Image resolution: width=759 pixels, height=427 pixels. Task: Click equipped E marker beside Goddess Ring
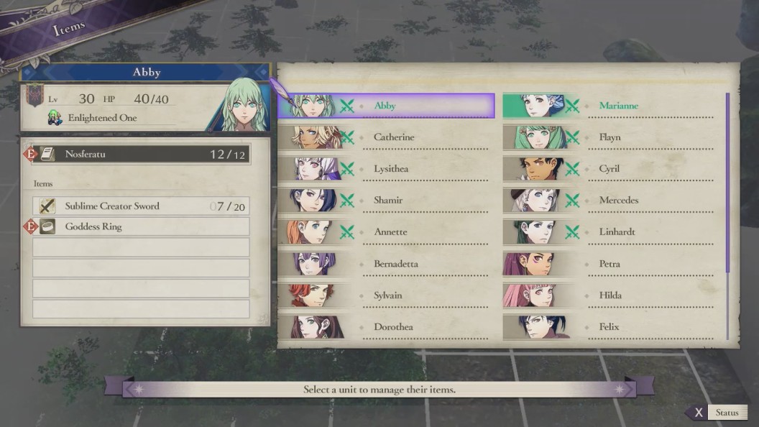30,226
